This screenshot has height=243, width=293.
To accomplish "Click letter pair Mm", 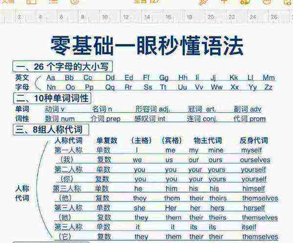I will 269,77.
